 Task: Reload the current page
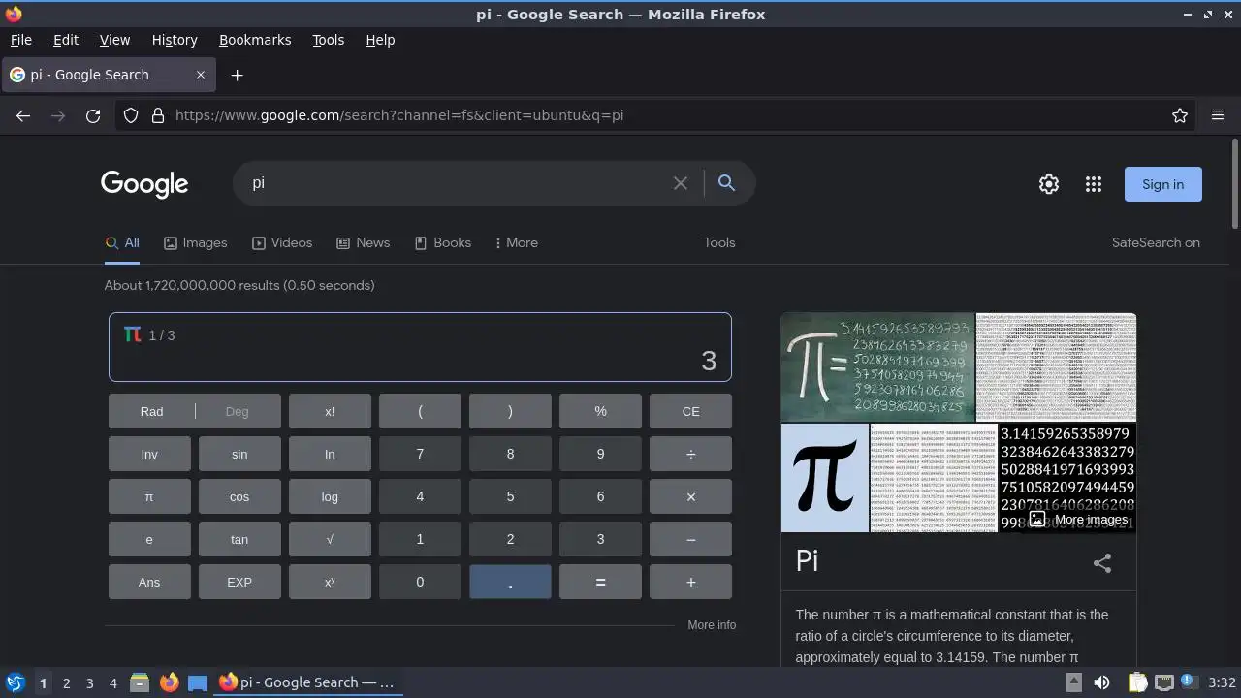93,115
